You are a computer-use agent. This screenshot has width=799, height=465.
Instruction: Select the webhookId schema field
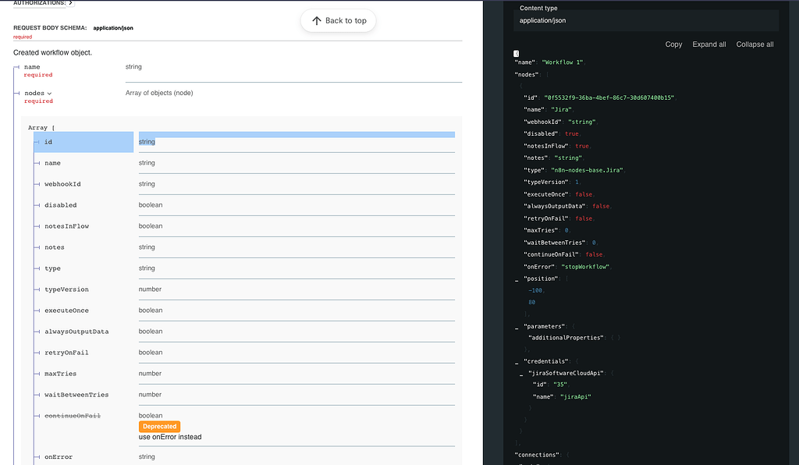coord(62,183)
